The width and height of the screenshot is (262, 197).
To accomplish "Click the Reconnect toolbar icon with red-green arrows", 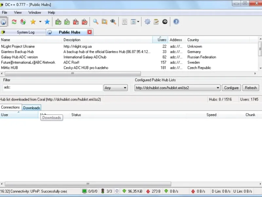I will point(14,22).
